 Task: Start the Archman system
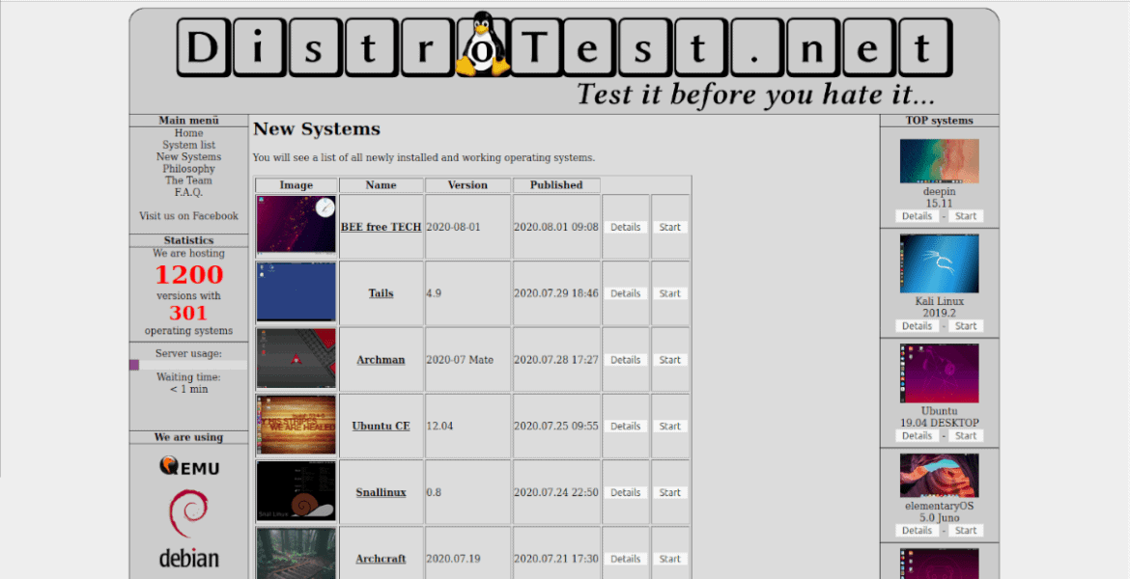[x=669, y=359]
